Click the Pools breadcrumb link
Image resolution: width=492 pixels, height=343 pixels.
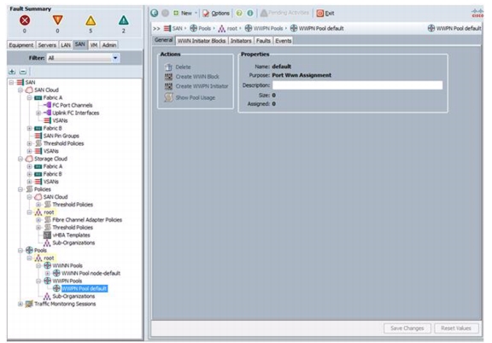click(200, 28)
